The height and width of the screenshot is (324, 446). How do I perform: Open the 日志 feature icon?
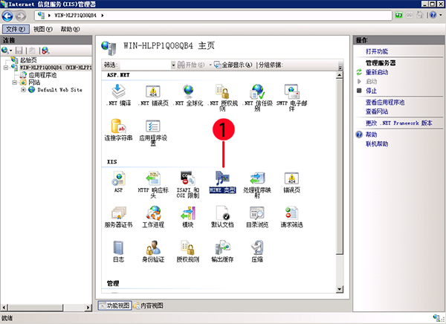119,251
